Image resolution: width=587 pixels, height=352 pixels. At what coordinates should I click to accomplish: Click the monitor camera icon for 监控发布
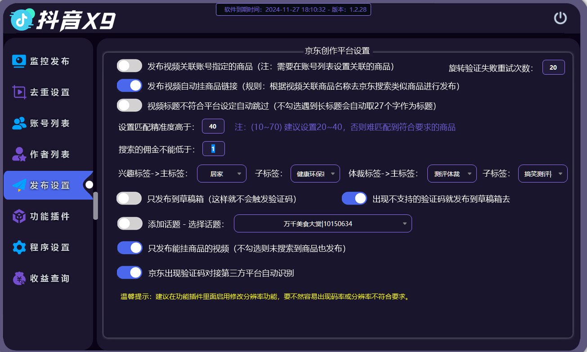click(x=19, y=61)
